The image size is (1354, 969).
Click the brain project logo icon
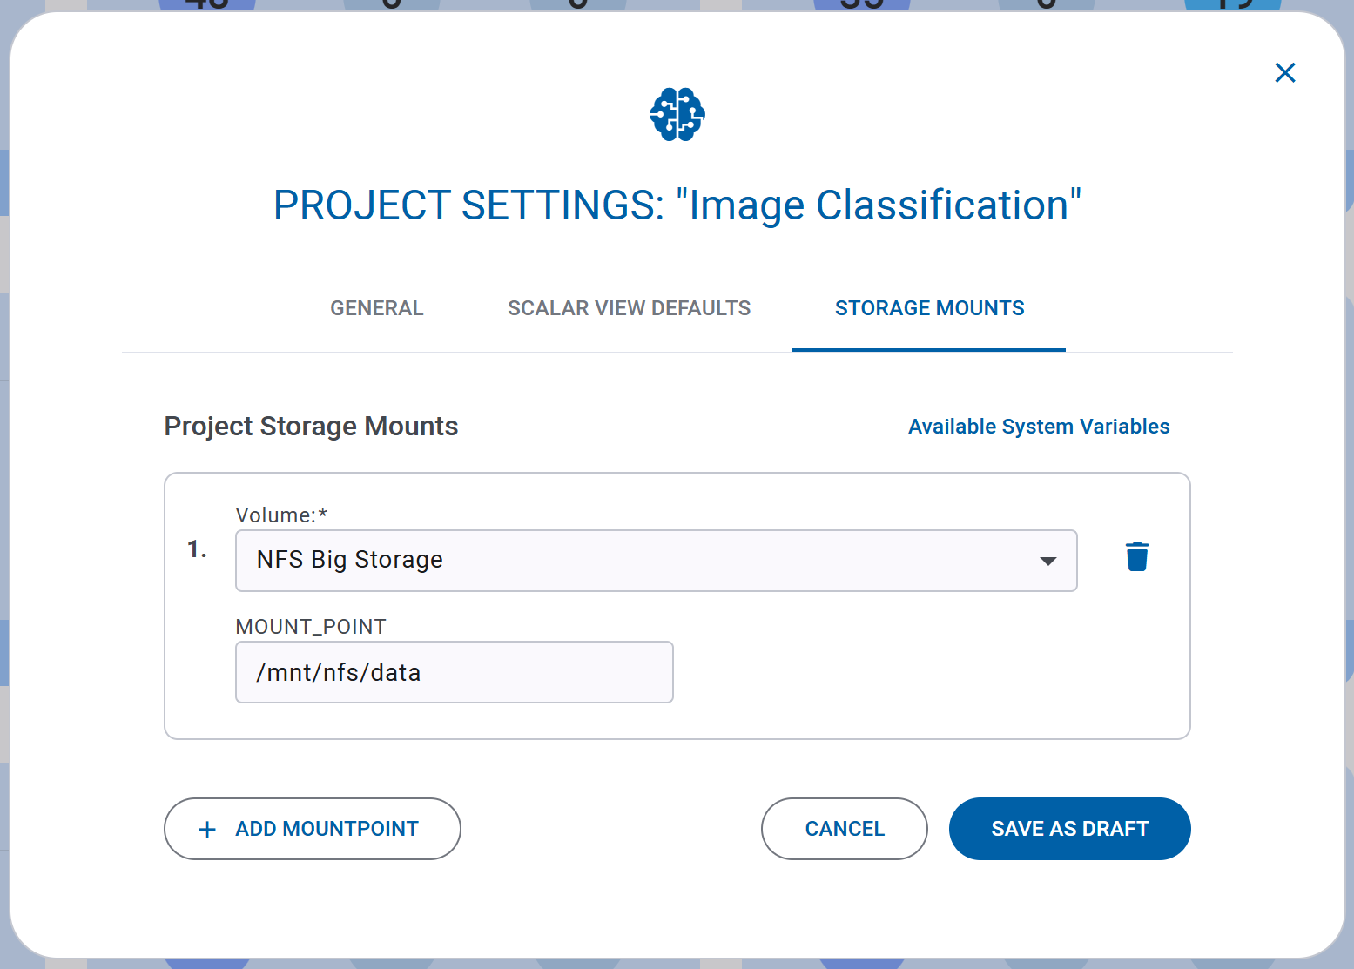point(677,114)
